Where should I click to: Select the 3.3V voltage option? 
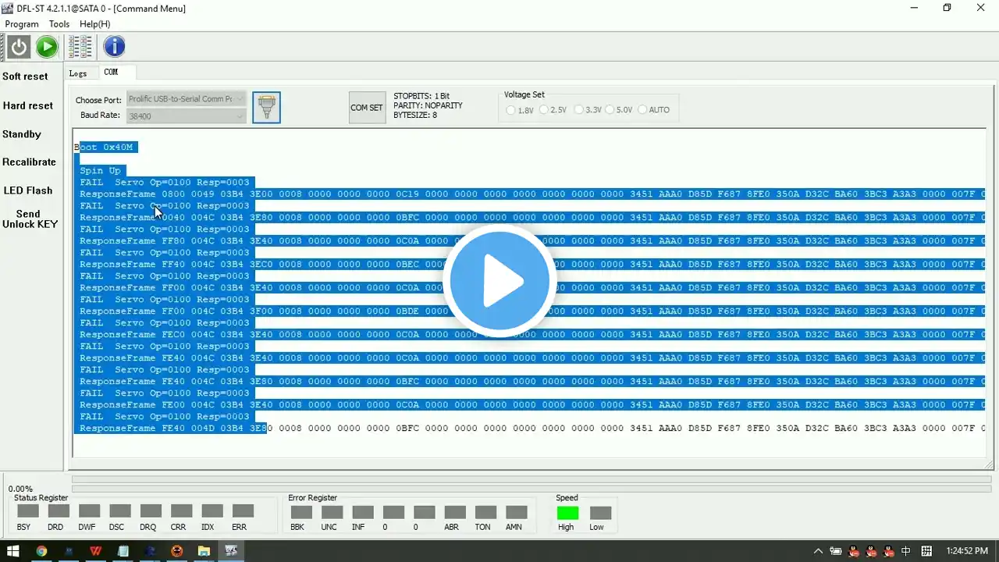588,110
